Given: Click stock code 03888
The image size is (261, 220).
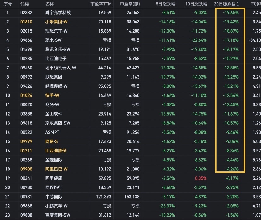Looking at the screenshot, I should (x=26, y=114).
